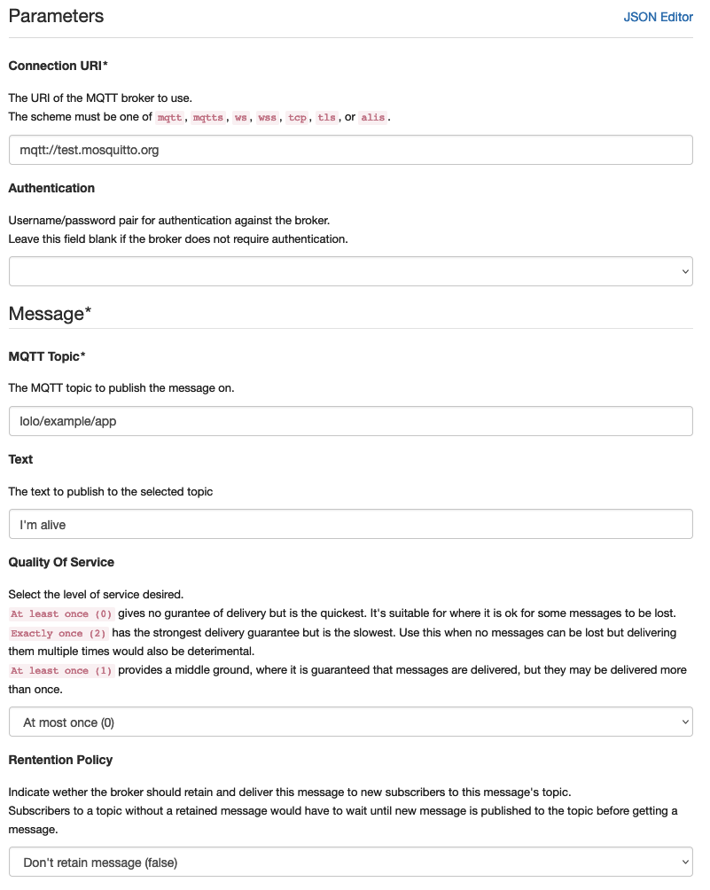Select the wss scheme badge
710x890 pixels.
pos(268,117)
